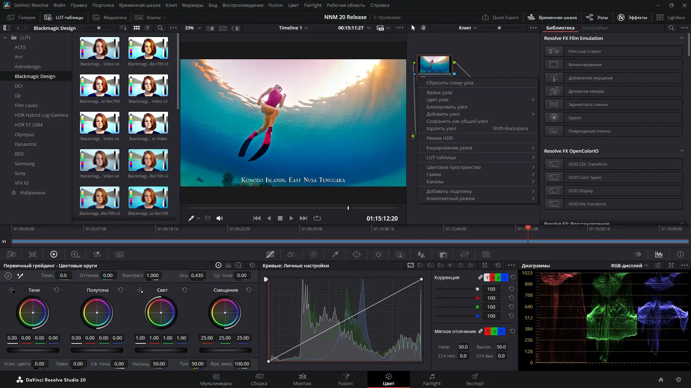Image resolution: width=691 pixels, height=388 pixels.
Task: Open the RGB-дисплей scope type dropdown
Action: click(629, 265)
